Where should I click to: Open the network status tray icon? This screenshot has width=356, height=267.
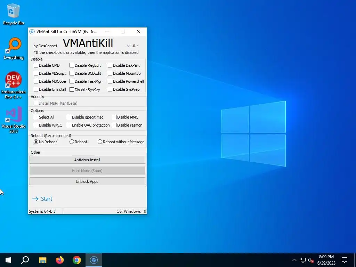303,260
